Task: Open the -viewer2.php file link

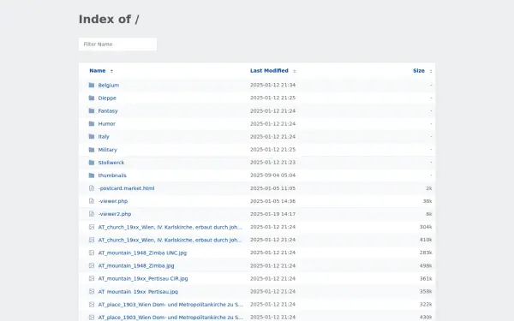Action: (115, 214)
